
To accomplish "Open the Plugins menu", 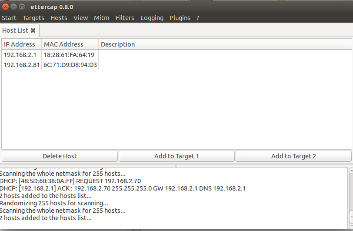I will 180,18.
